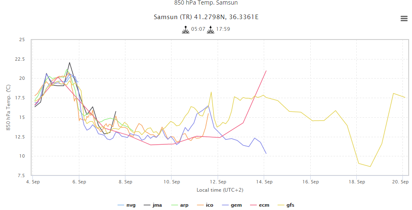Screen dimensions: 412x210
Task: Click the sunrise icon beside 05:07
Action: tap(186, 29)
